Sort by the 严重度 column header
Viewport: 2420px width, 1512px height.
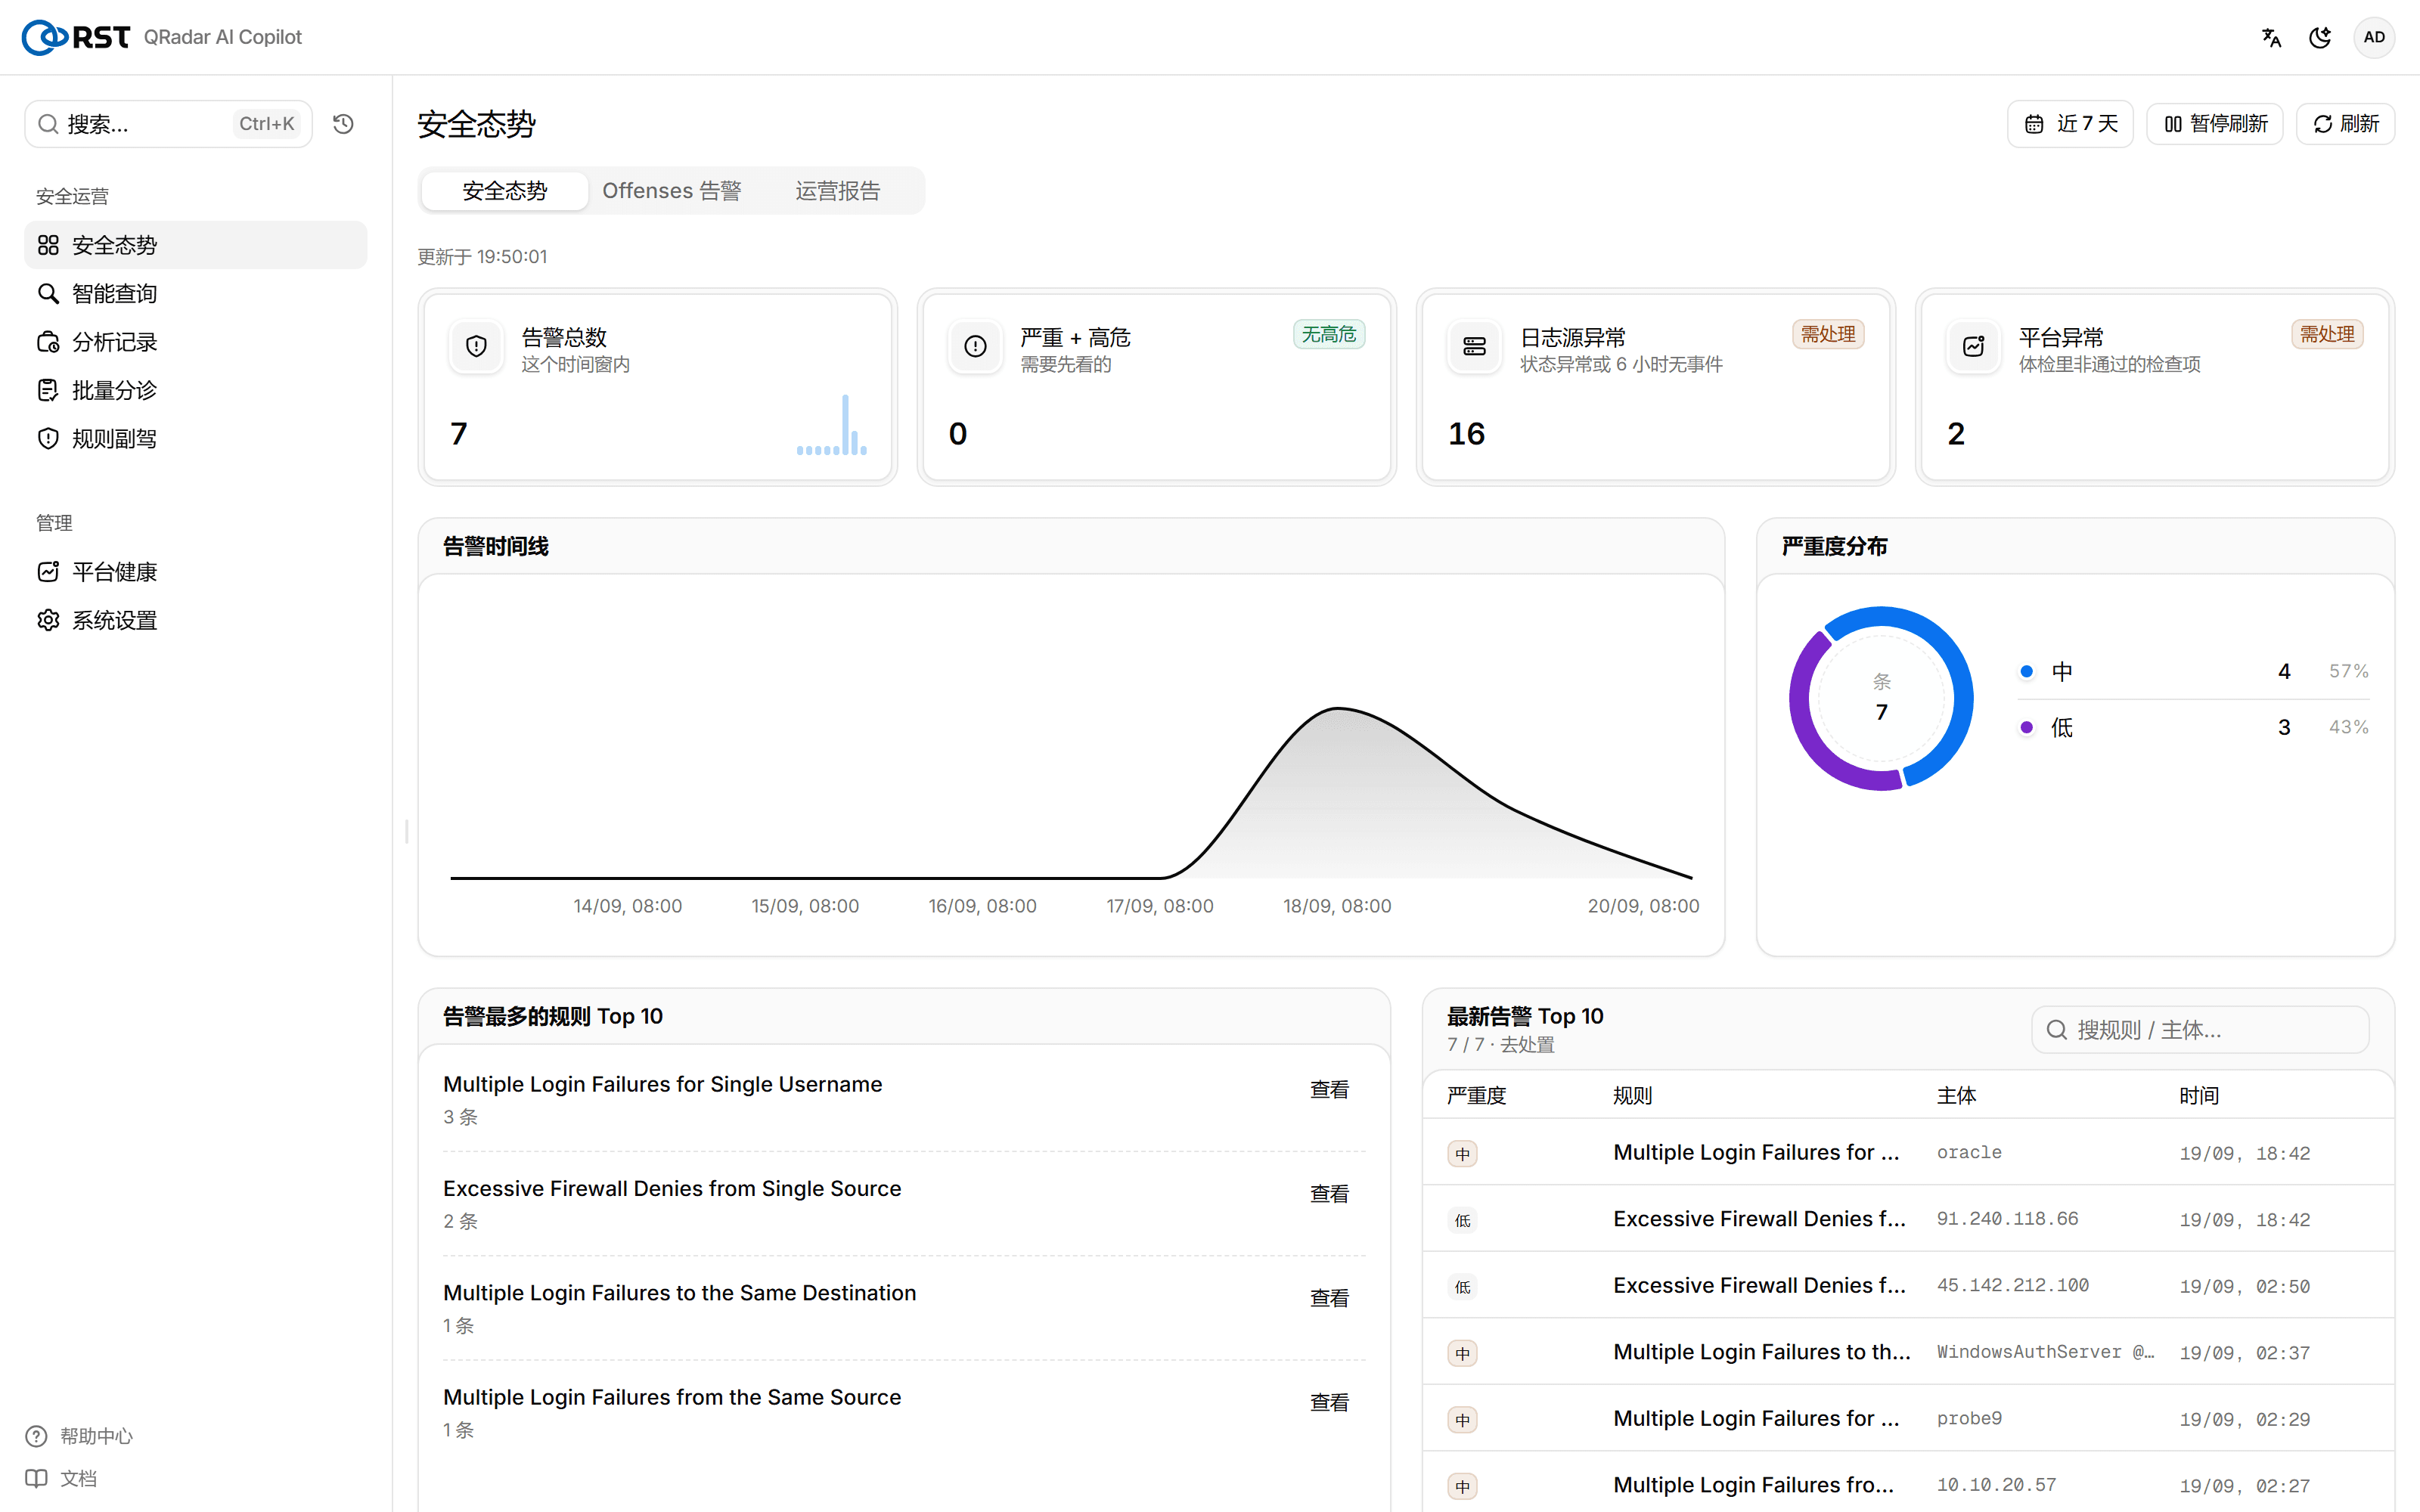click(1476, 1096)
